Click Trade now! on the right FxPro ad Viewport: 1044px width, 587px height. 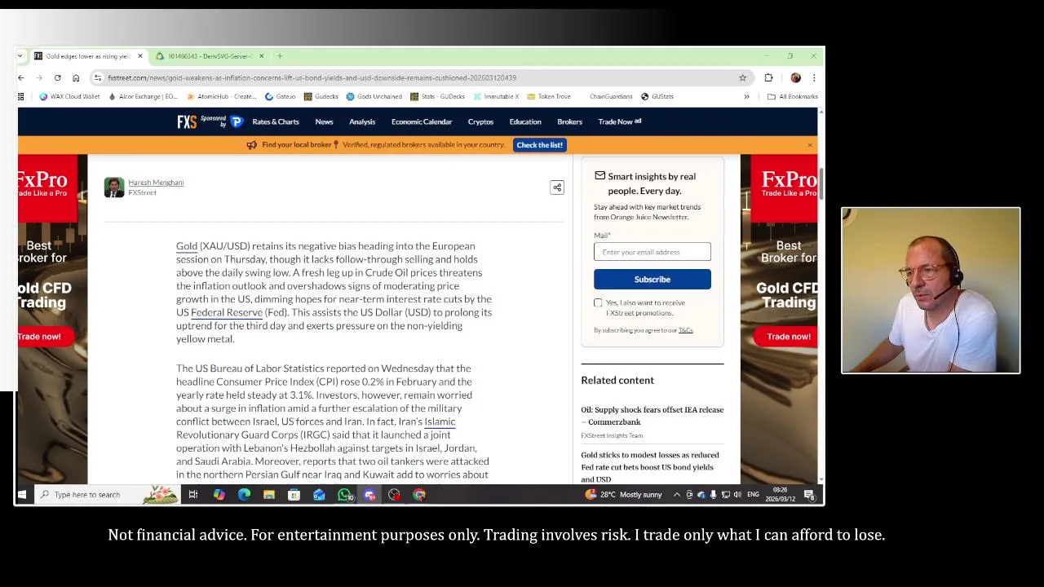pyautogui.click(x=789, y=337)
